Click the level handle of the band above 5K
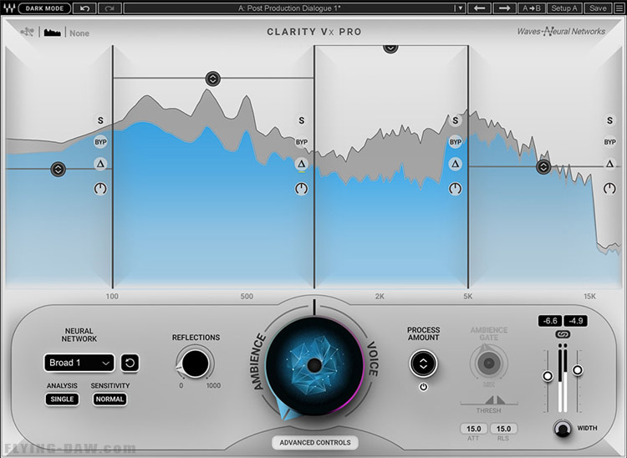Screen dimensions: 627x458 tap(543, 166)
